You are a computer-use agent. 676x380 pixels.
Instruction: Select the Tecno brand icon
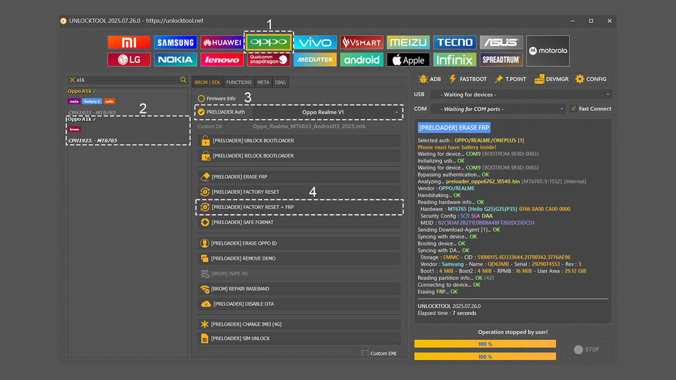pyautogui.click(x=455, y=42)
